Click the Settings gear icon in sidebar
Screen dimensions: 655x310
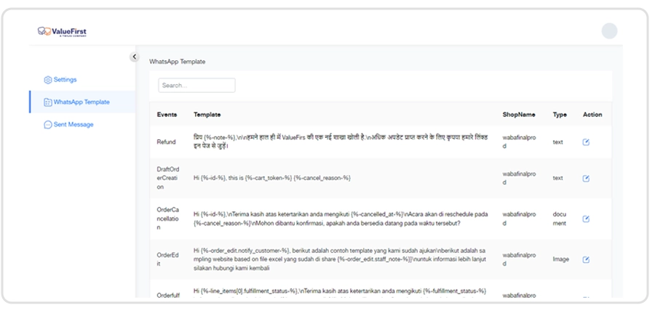(x=48, y=80)
